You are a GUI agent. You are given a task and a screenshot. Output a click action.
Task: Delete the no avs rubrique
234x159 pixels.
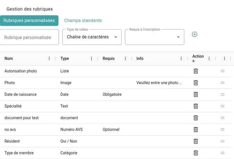pos(196,129)
